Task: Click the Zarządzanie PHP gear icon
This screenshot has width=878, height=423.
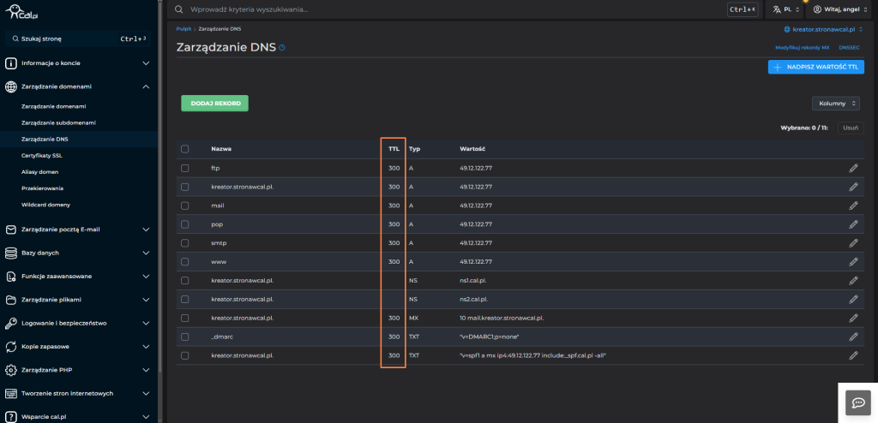Action: (x=10, y=371)
